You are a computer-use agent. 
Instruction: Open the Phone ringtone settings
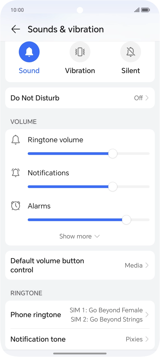click(x=80, y=315)
